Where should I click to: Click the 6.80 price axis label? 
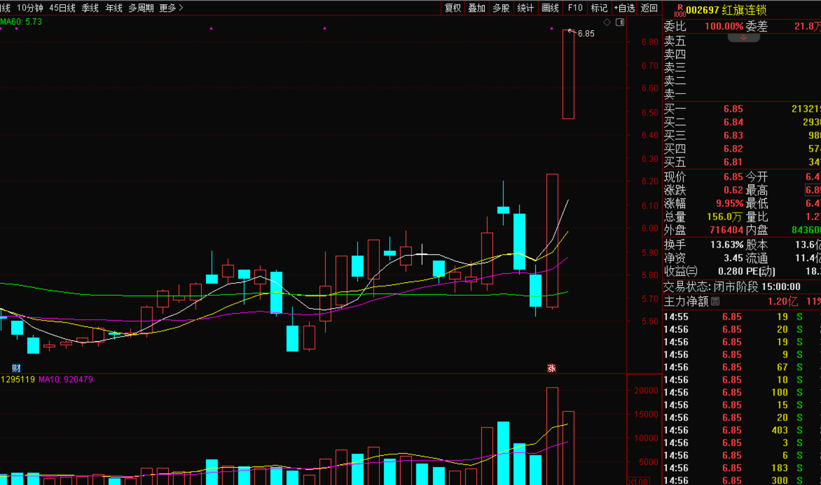(650, 42)
